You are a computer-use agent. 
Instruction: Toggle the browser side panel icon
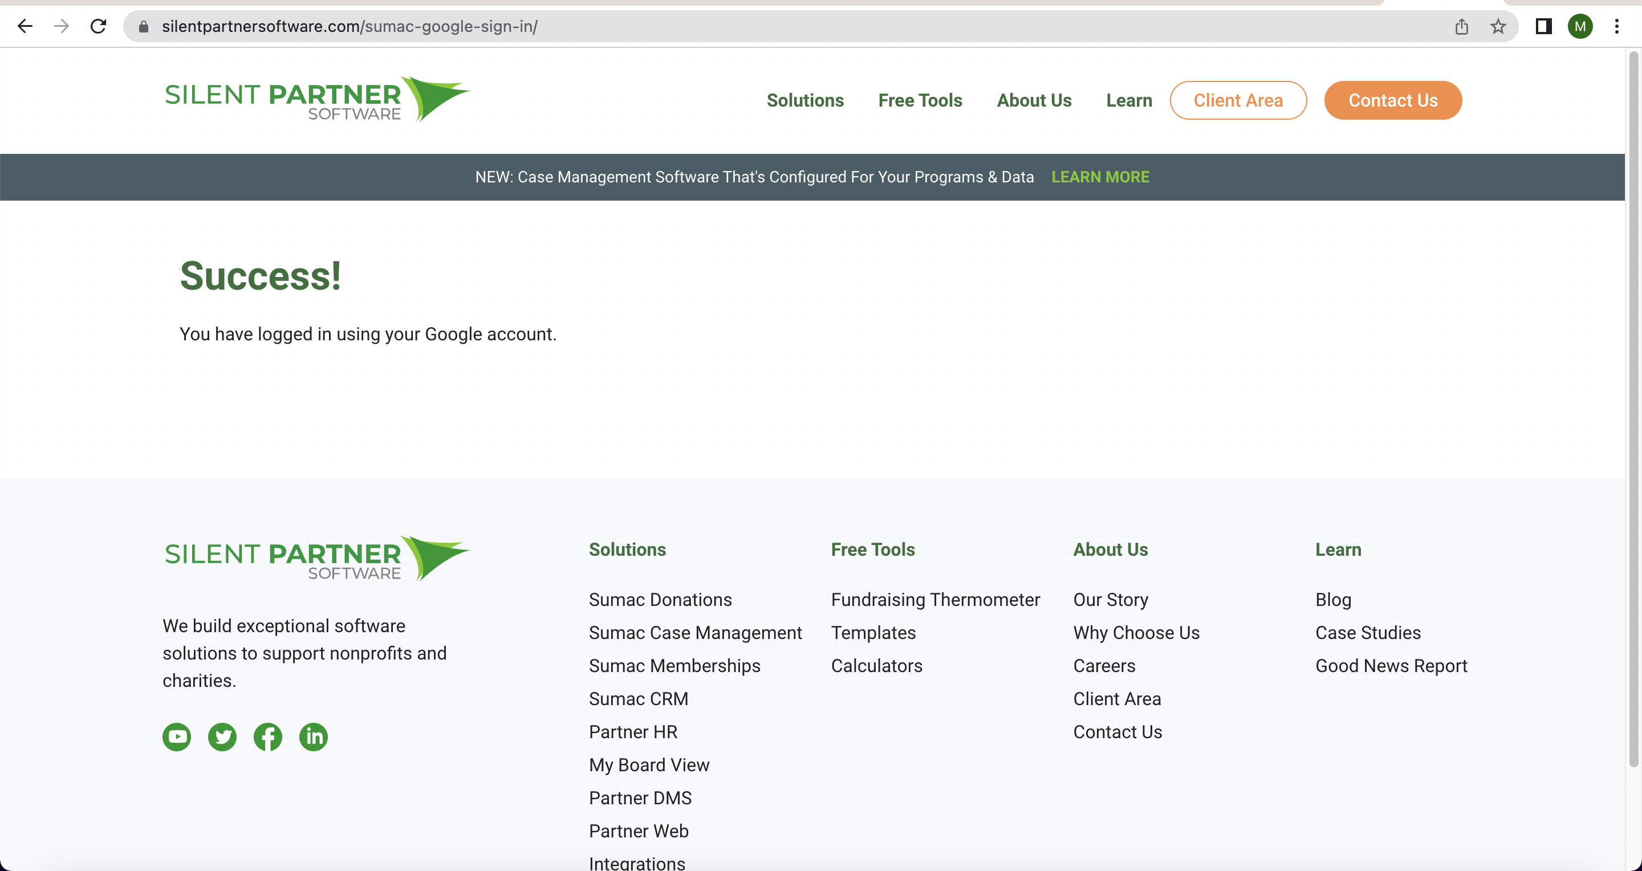tap(1543, 27)
